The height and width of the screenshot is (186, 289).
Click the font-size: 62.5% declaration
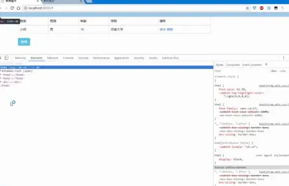pyautogui.click(x=232, y=89)
